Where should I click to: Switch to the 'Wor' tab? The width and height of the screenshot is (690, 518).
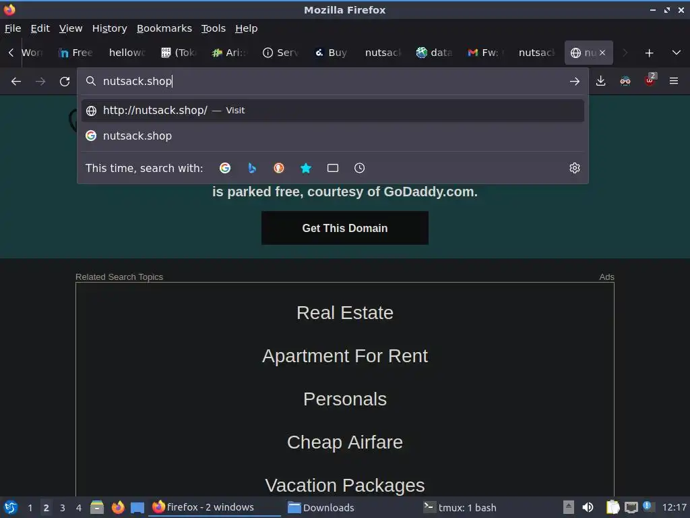(x=32, y=53)
